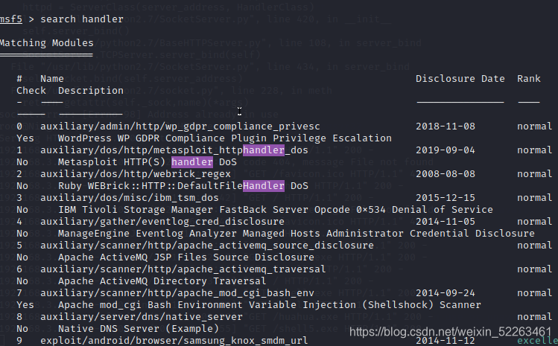Select module auxiliary/dos/misc/ibm_tsm_dos

(130, 198)
